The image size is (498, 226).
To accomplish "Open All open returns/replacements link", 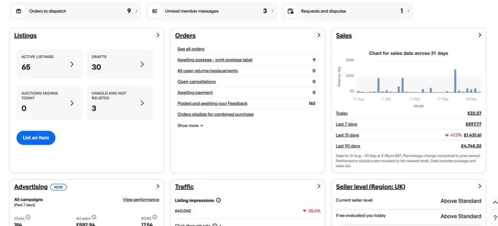I will 207,70.
